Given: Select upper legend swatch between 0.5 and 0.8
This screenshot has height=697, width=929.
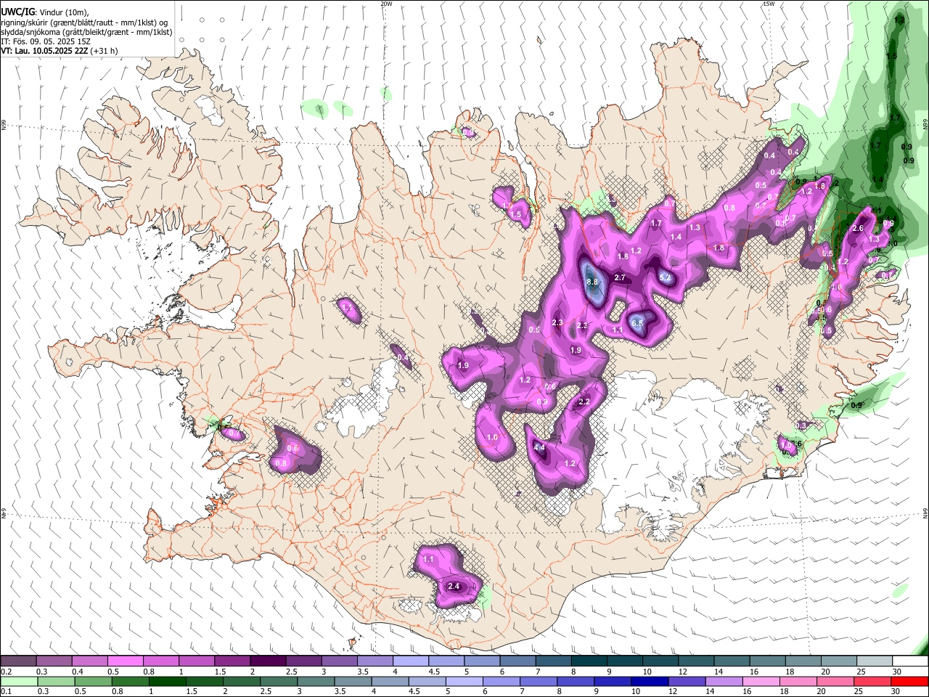Looking at the screenshot, I should coord(125,661).
